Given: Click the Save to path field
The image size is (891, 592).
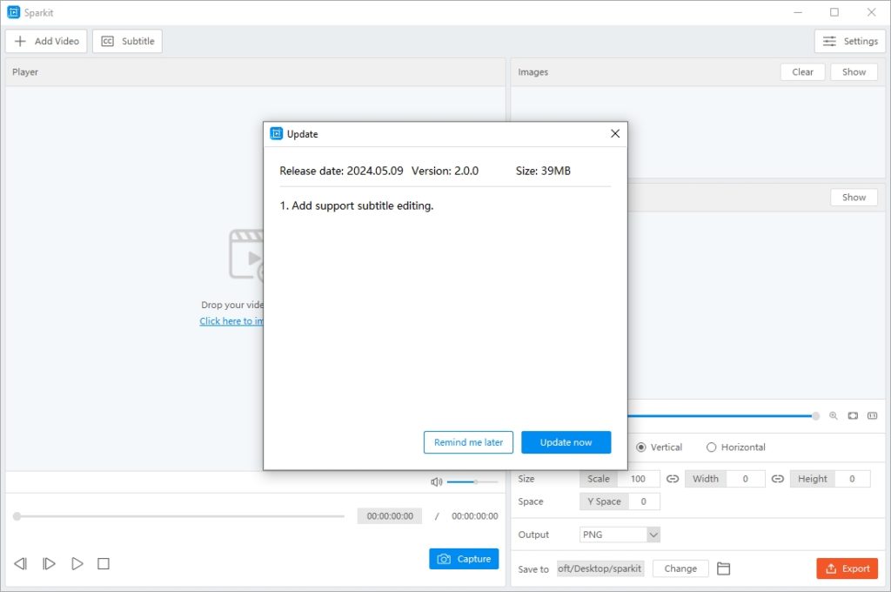Looking at the screenshot, I should pos(600,568).
